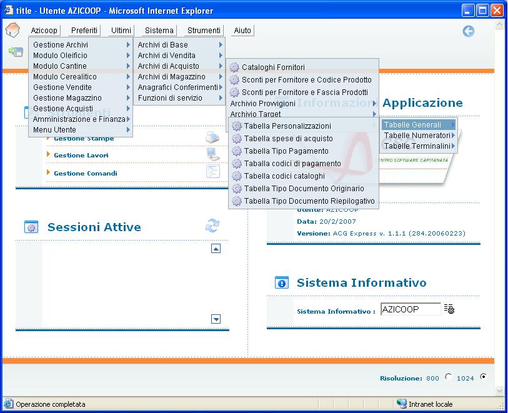Open Amministrazione e Finanza entry
Viewport: 508px width, 413px height.
click(x=81, y=119)
